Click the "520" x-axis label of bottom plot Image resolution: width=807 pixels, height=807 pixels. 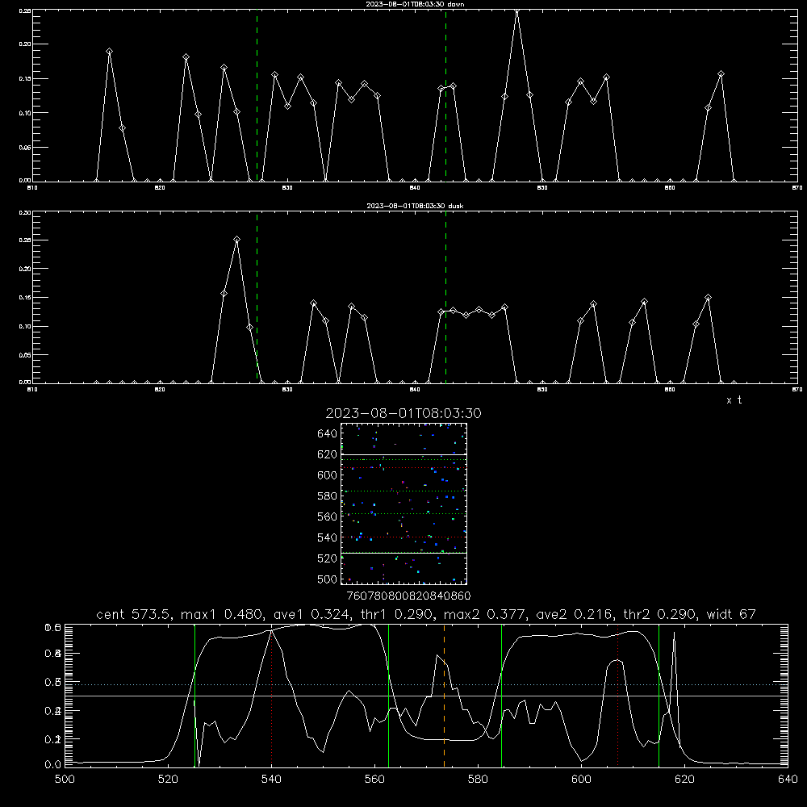tap(169, 780)
